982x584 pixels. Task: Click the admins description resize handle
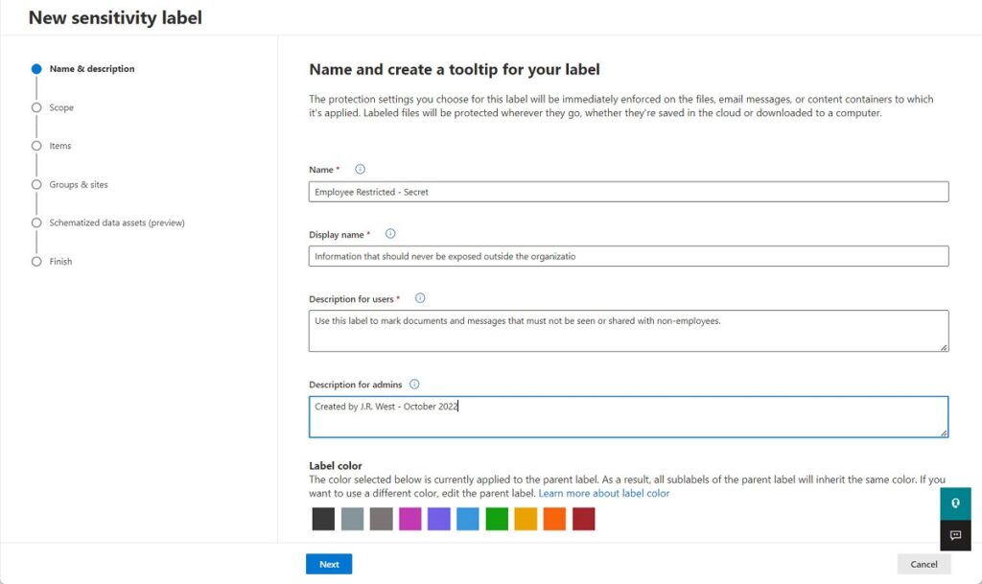(x=944, y=432)
